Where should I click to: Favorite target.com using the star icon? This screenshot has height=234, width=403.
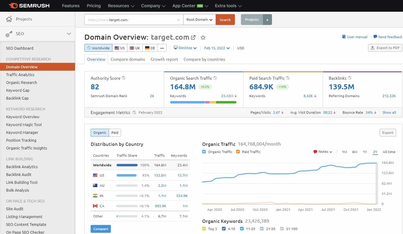(203, 38)
